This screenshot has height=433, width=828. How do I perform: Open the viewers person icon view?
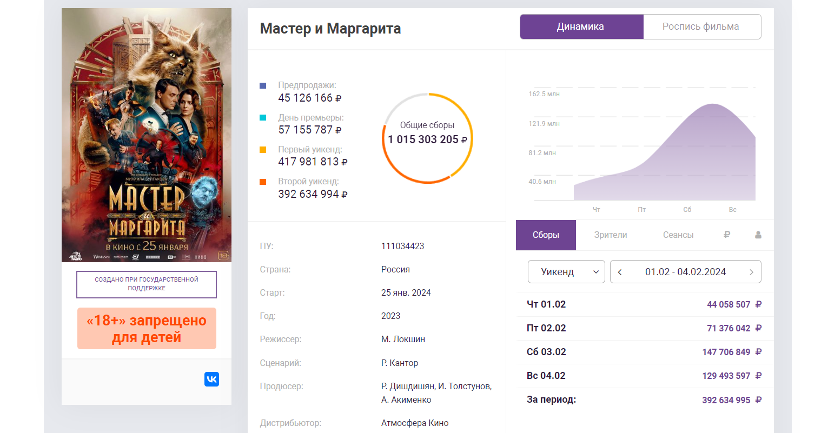pyautogui.click(x=758, y=235)
